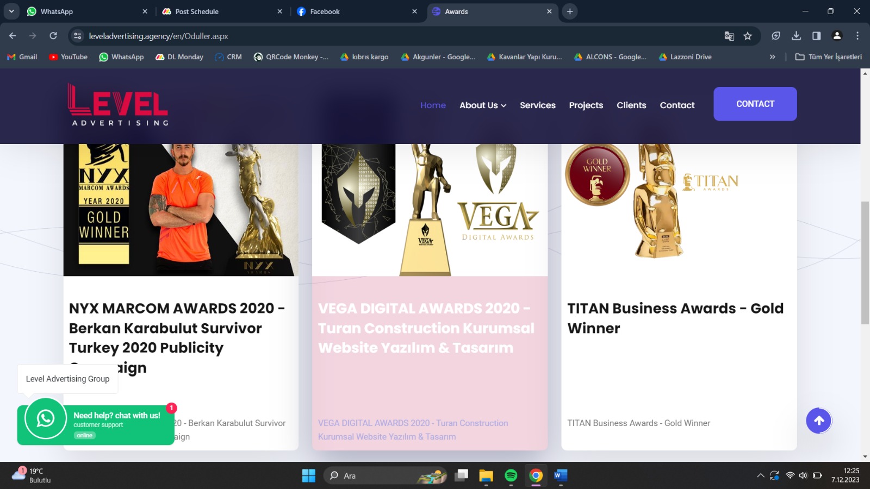This screenshot has height=489, width=870.
Task: Open Gmail bookmark
Action: pyautogui.click(x=22, y=57)
